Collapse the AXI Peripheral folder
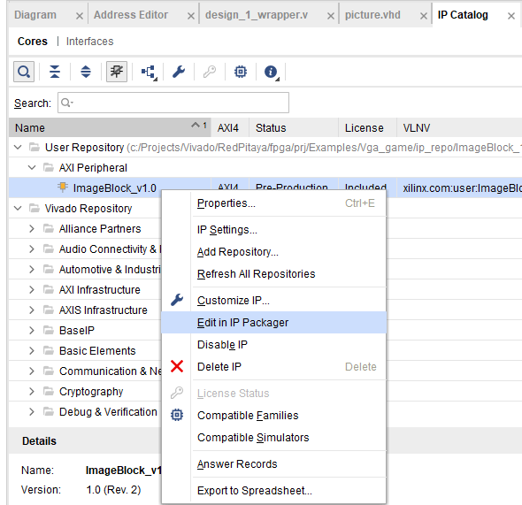Screen dimensions: 522x505 tap(32, 167)
